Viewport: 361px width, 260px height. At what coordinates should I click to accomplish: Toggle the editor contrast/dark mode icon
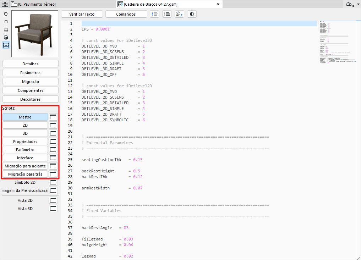[192, 14]
